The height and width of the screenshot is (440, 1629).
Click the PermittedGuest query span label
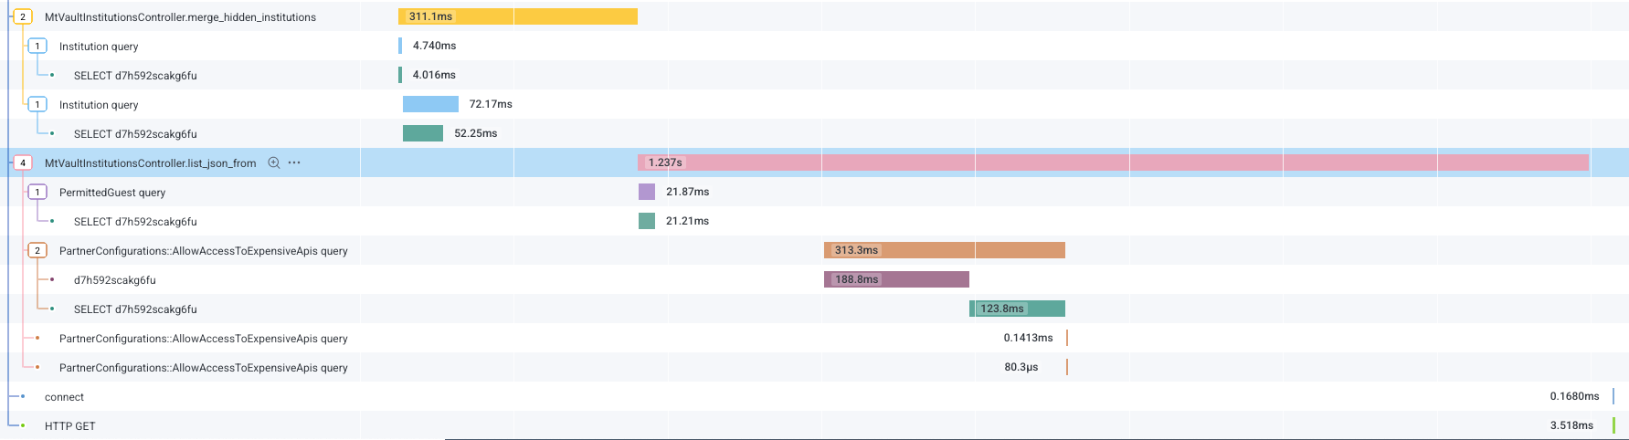click(x=112, y=193)
